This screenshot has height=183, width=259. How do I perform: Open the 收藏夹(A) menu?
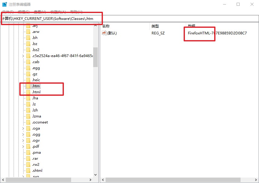point(58,12)
